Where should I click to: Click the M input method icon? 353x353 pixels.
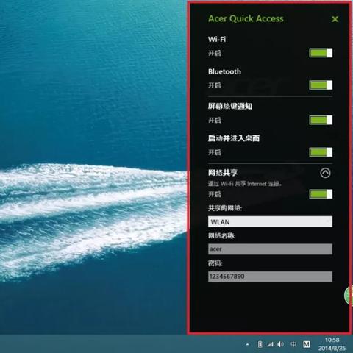point(306,344)
